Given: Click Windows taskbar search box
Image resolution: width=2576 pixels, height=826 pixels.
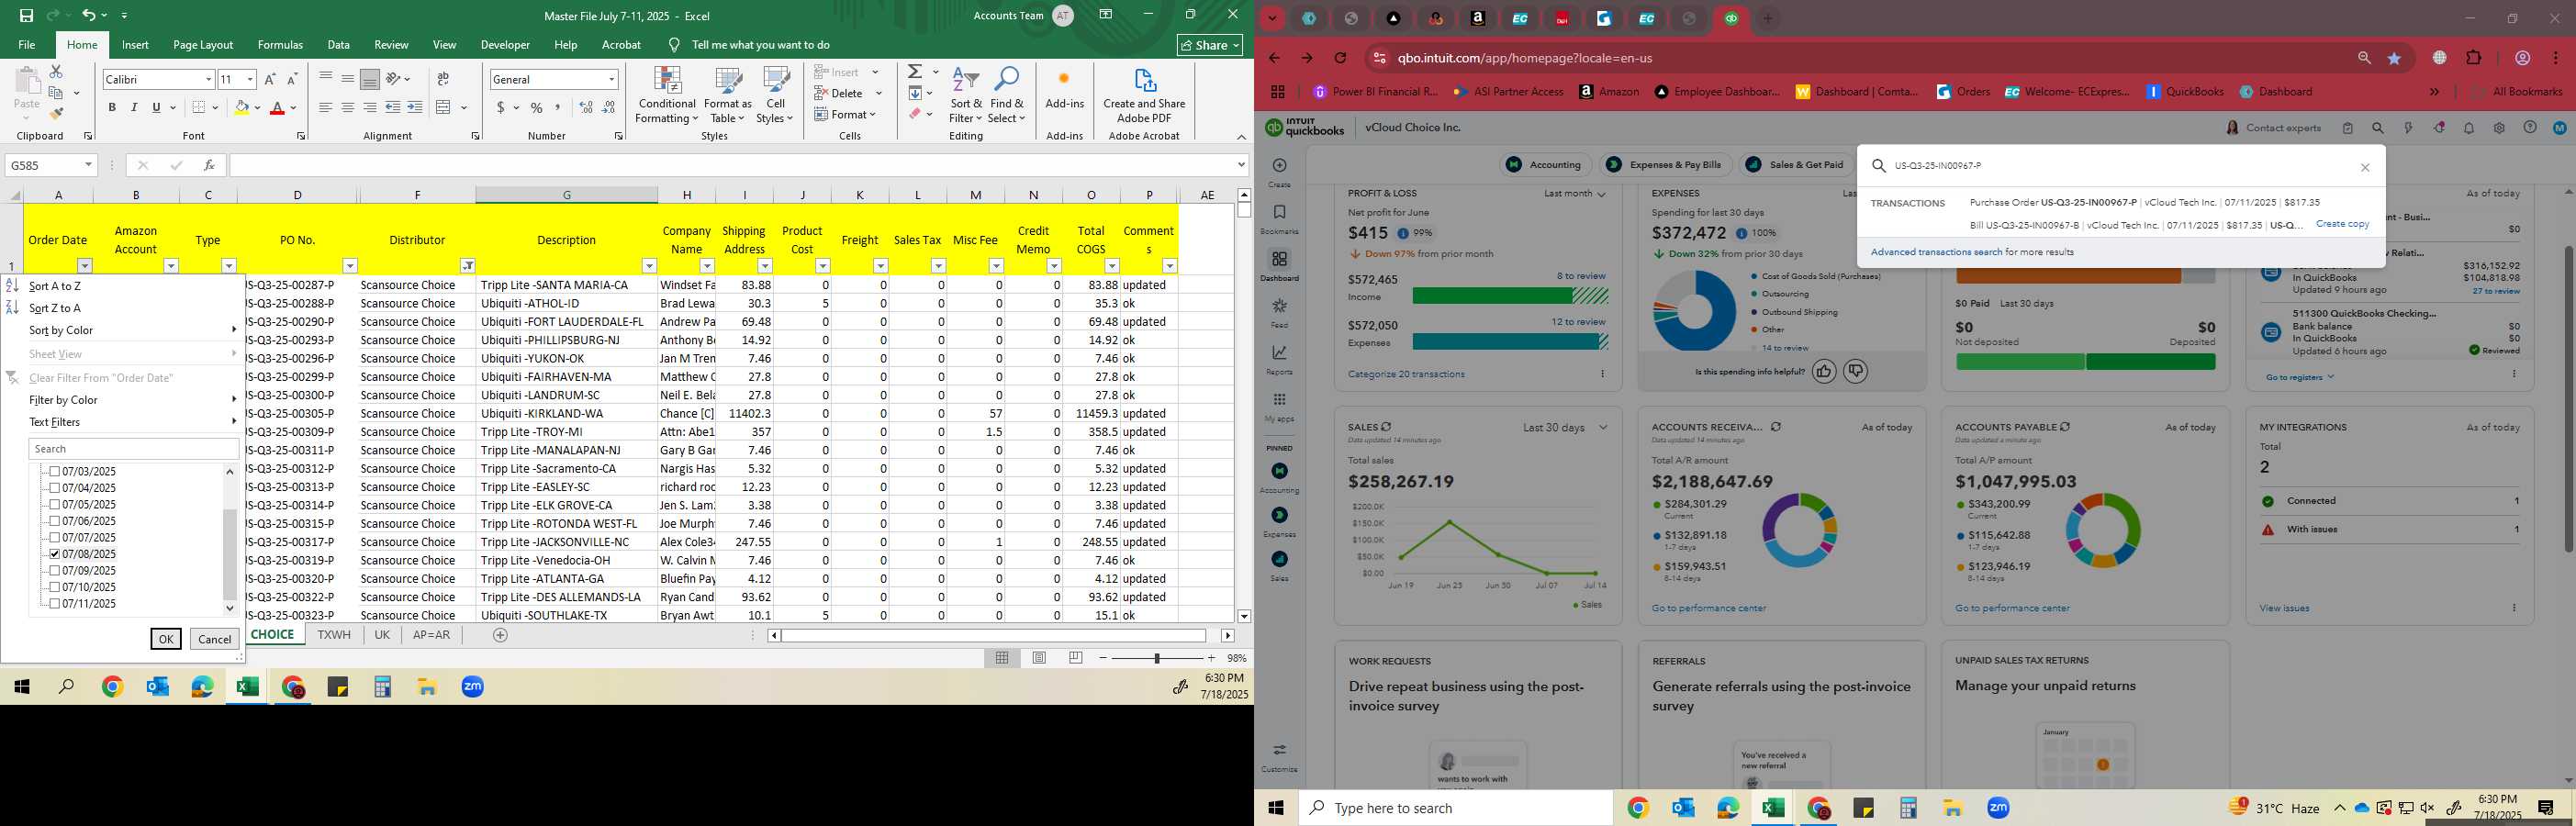Looking at the screenshot, I should (x=1456, y=808).
